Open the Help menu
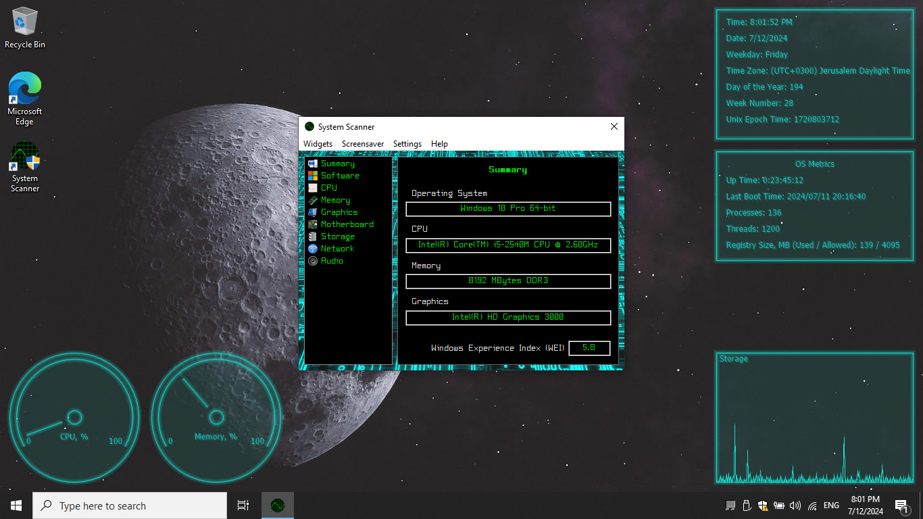Viewport: 923px width, 519px height. tap(439, 144)
